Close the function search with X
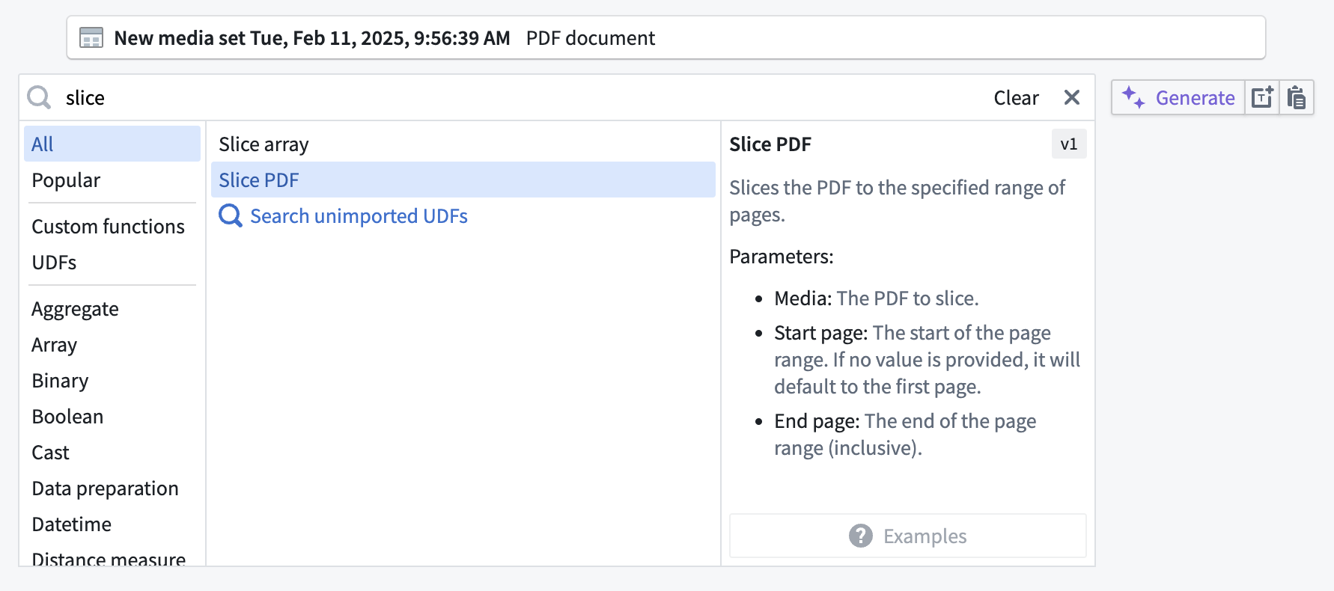The width and height of the screenshot is (1334, 591). click(1071, 98)
